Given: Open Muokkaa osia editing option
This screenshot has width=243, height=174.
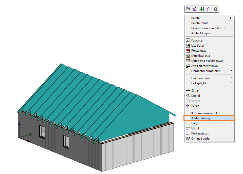Looking at the screenshot, I should click(x=200, y=56).
